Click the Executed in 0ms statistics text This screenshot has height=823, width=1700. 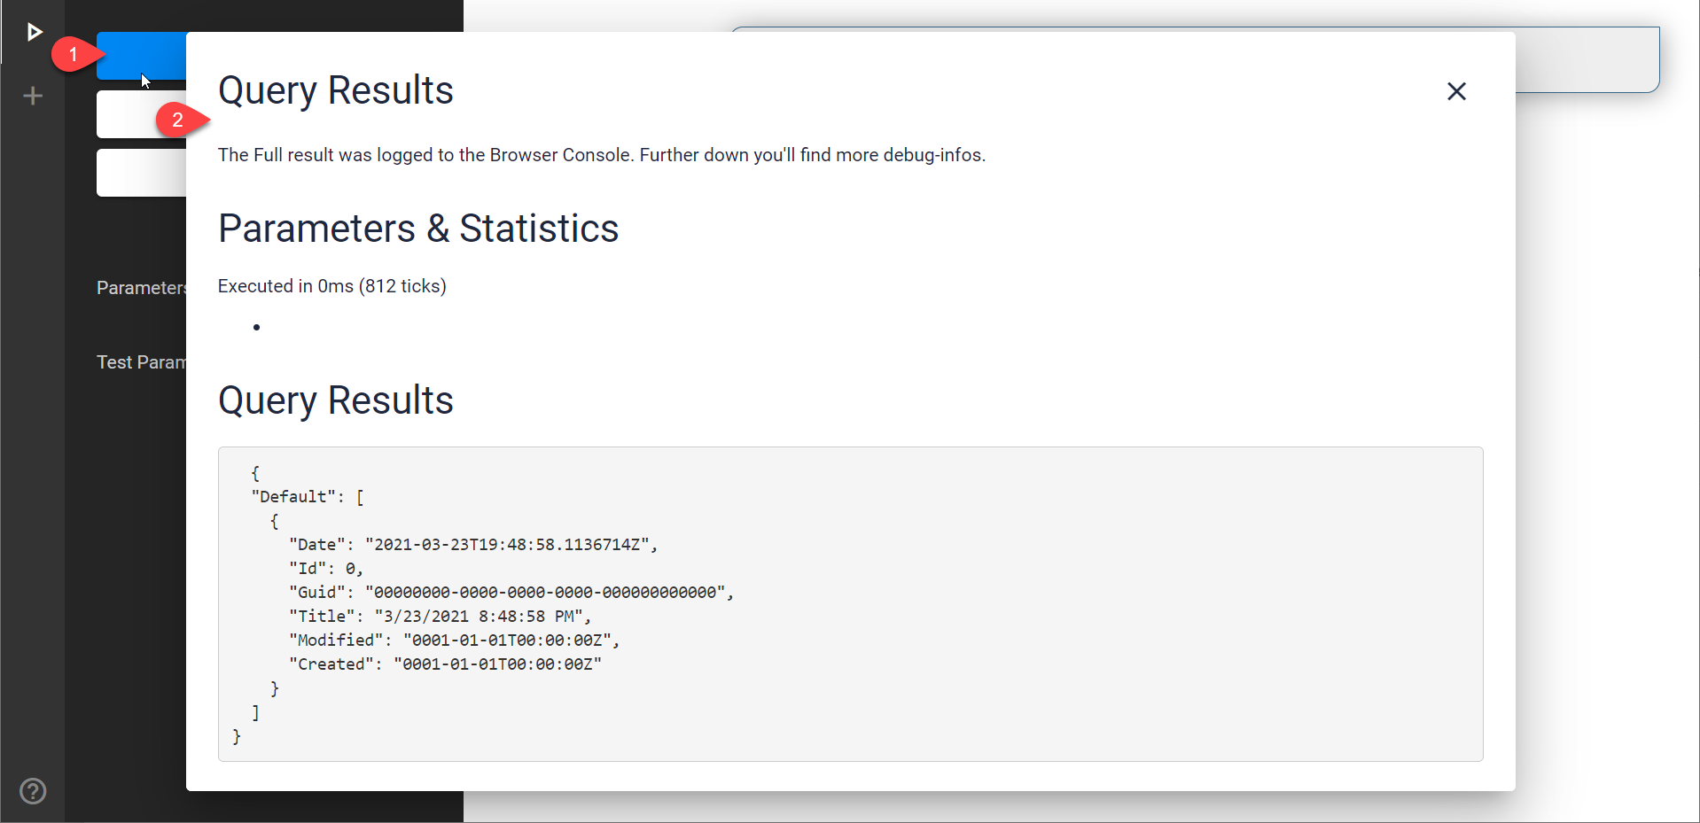point(332,286)
